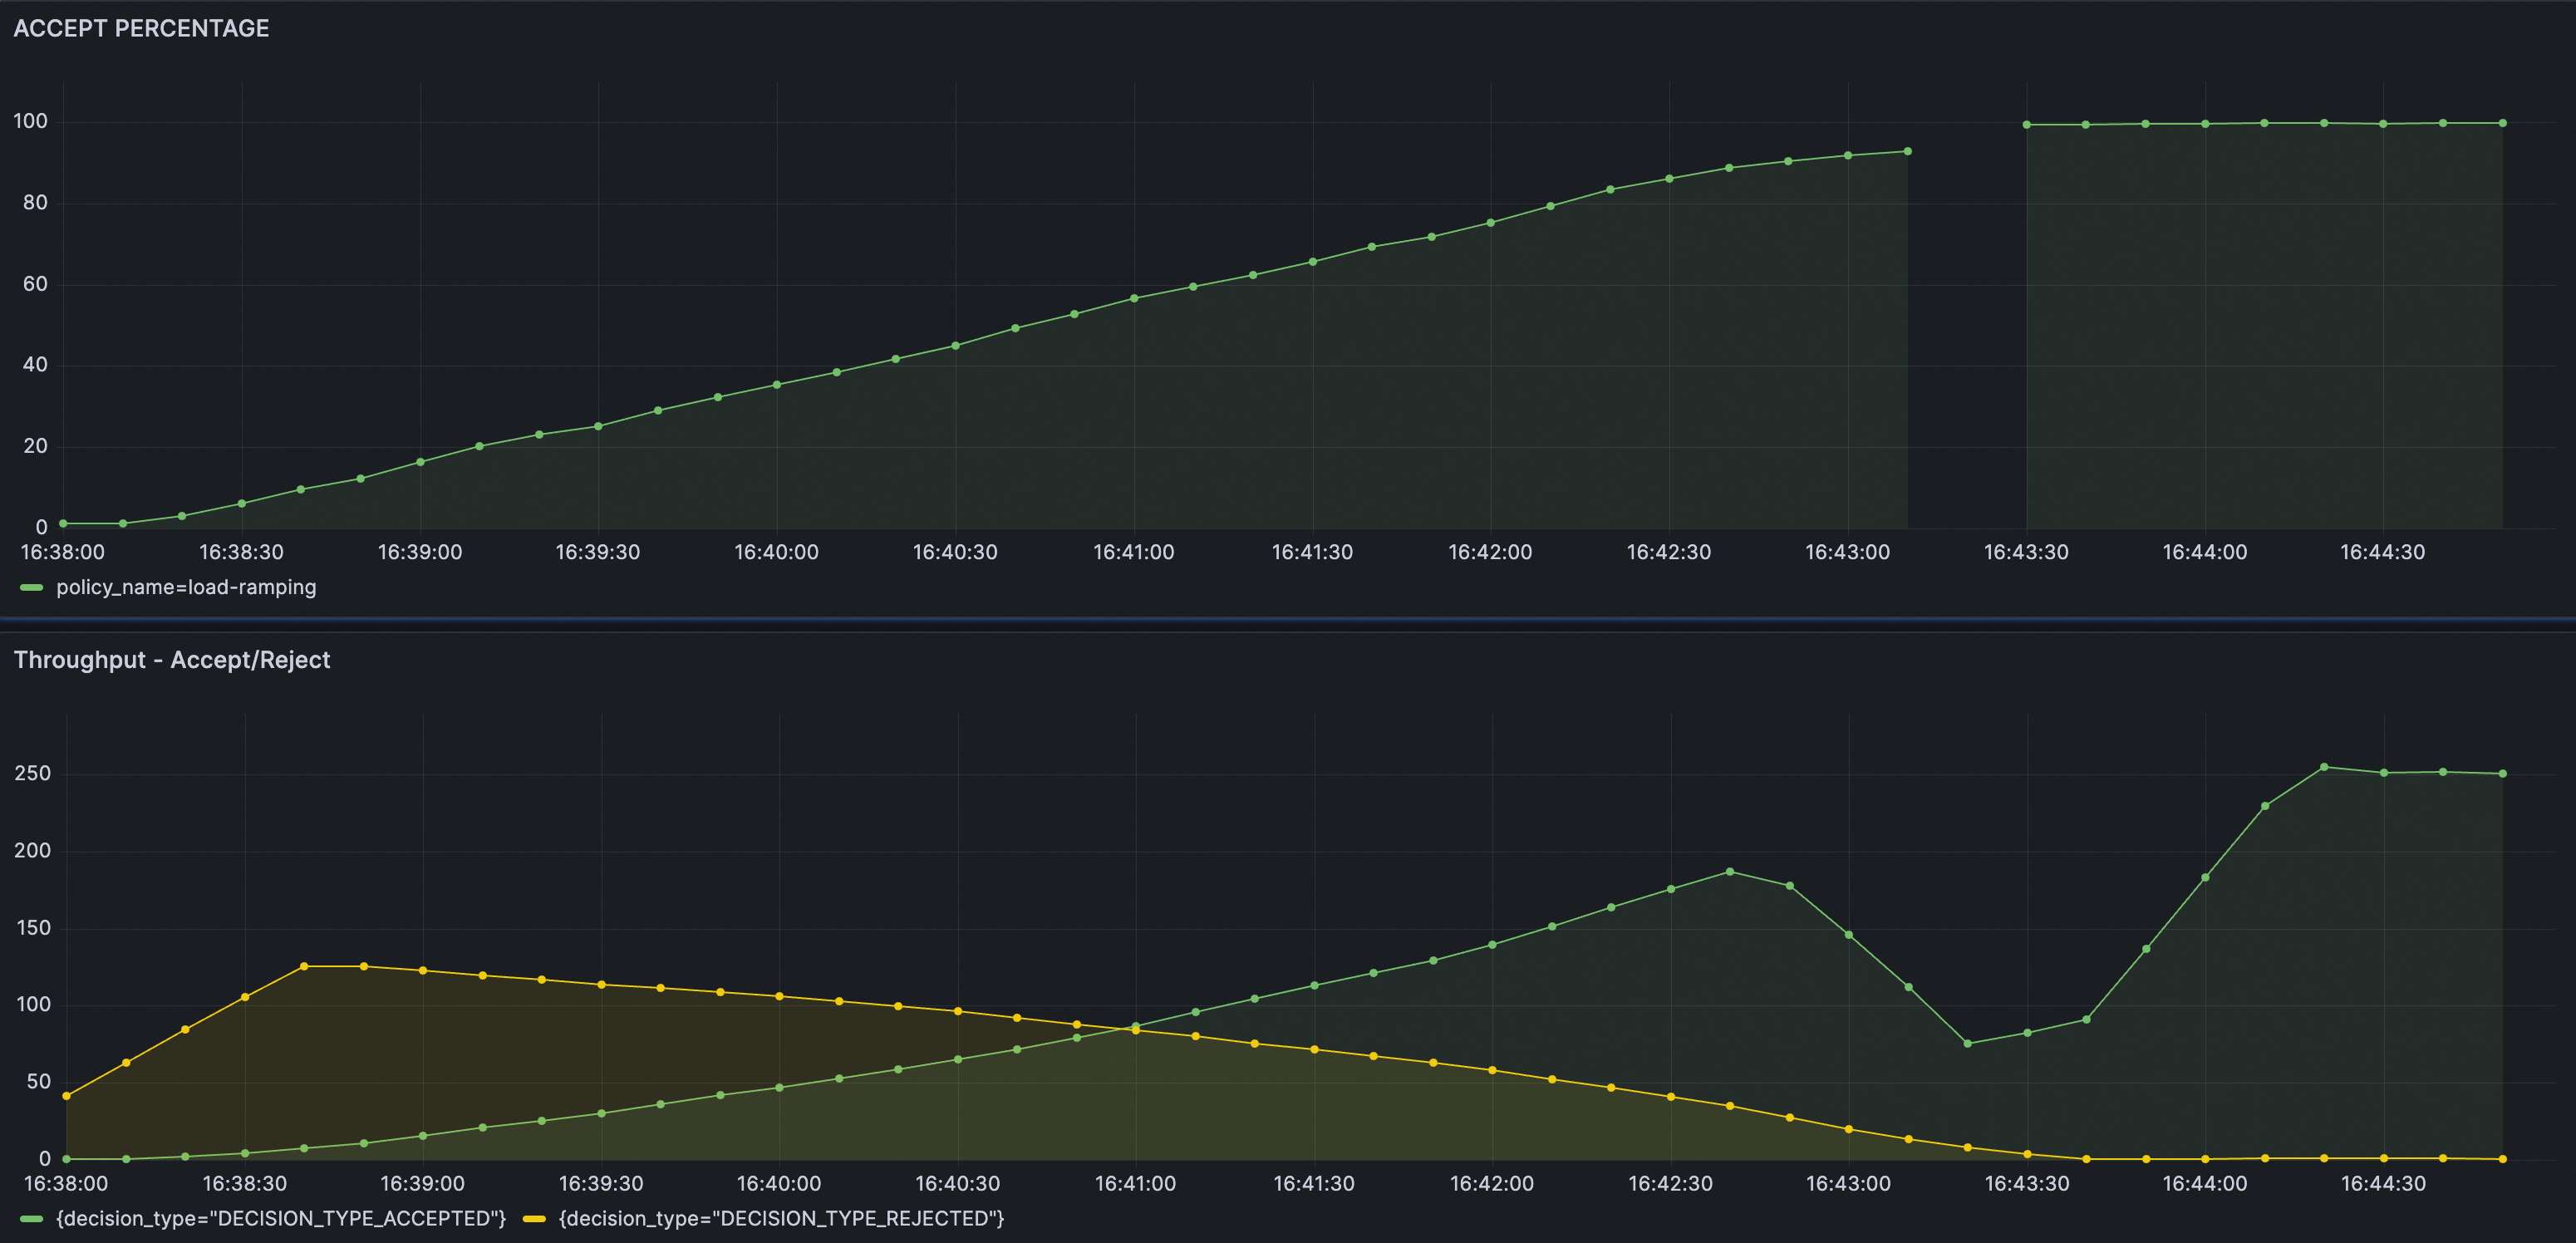This screenshot has width=2576, height=1243.
Task: Click the 16:44:30 label on the bottom time axis
Action: click(2383, 1184)
